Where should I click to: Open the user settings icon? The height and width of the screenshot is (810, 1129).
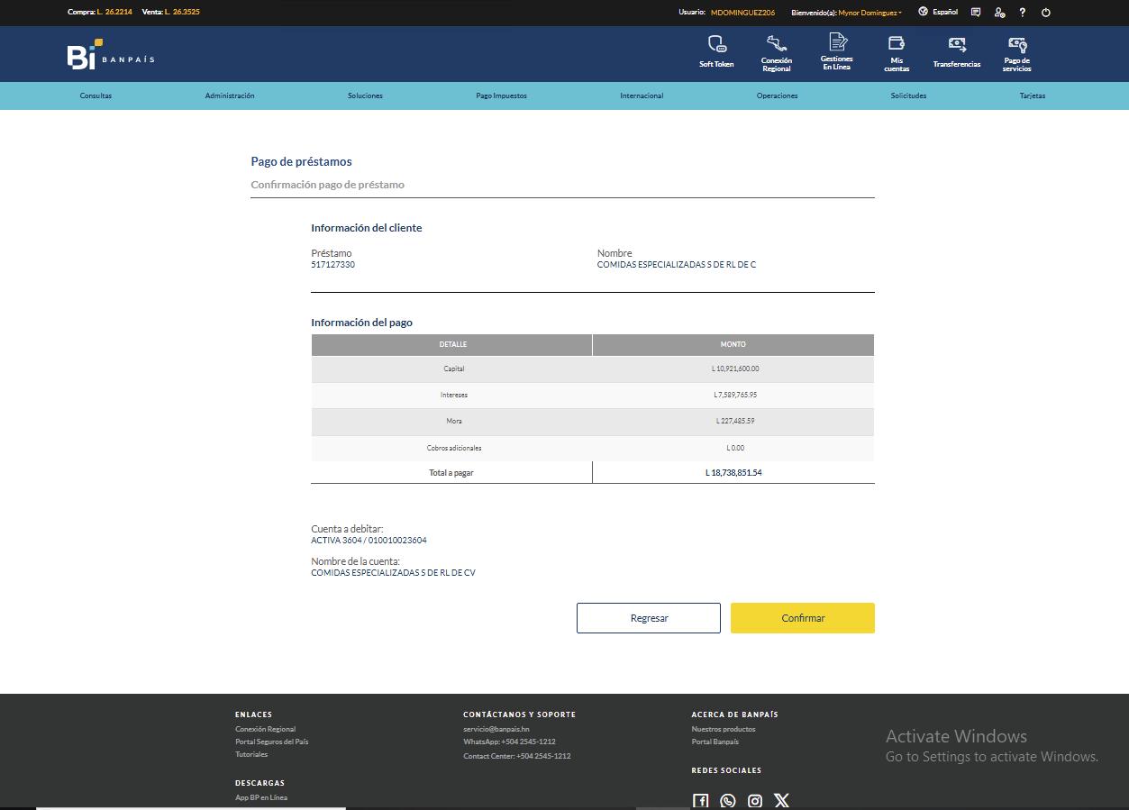coord(999,13)
